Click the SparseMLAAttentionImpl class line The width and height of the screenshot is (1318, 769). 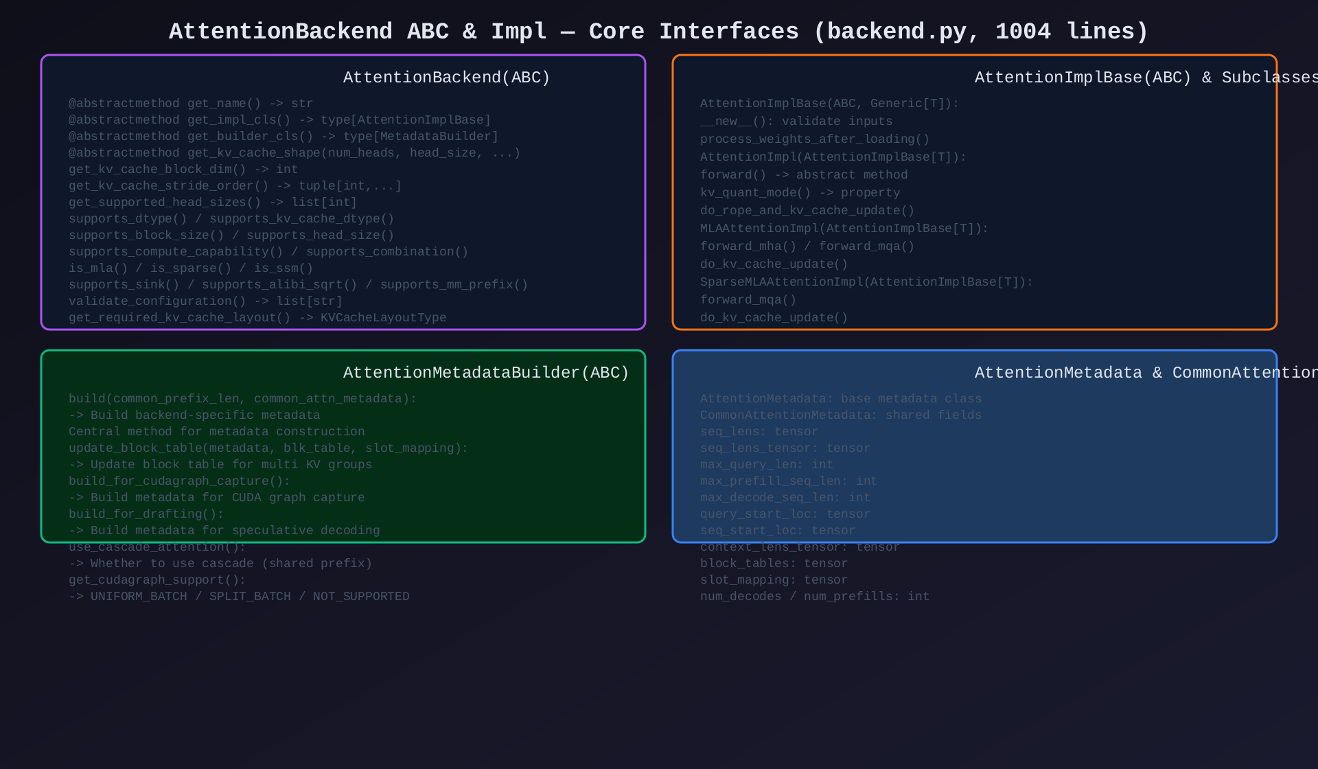pyautogui.click(x=866, y=282)
